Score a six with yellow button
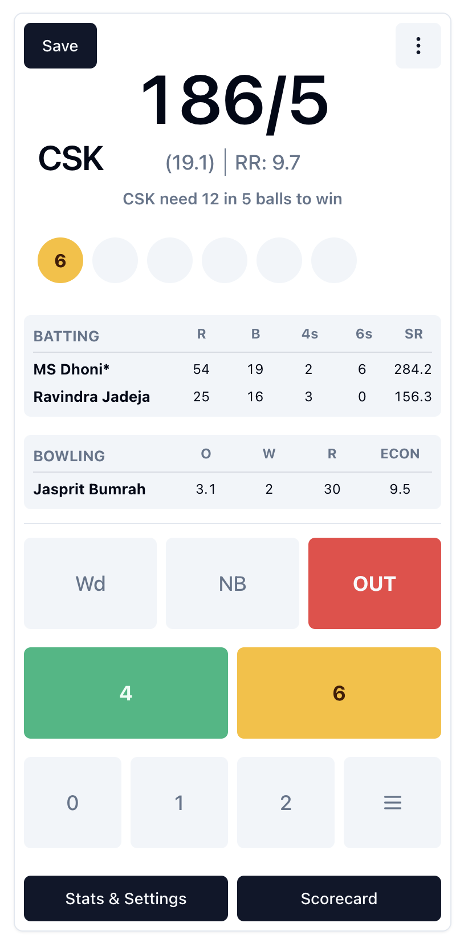This screenshot has width=464, height=943. point(339,693)
